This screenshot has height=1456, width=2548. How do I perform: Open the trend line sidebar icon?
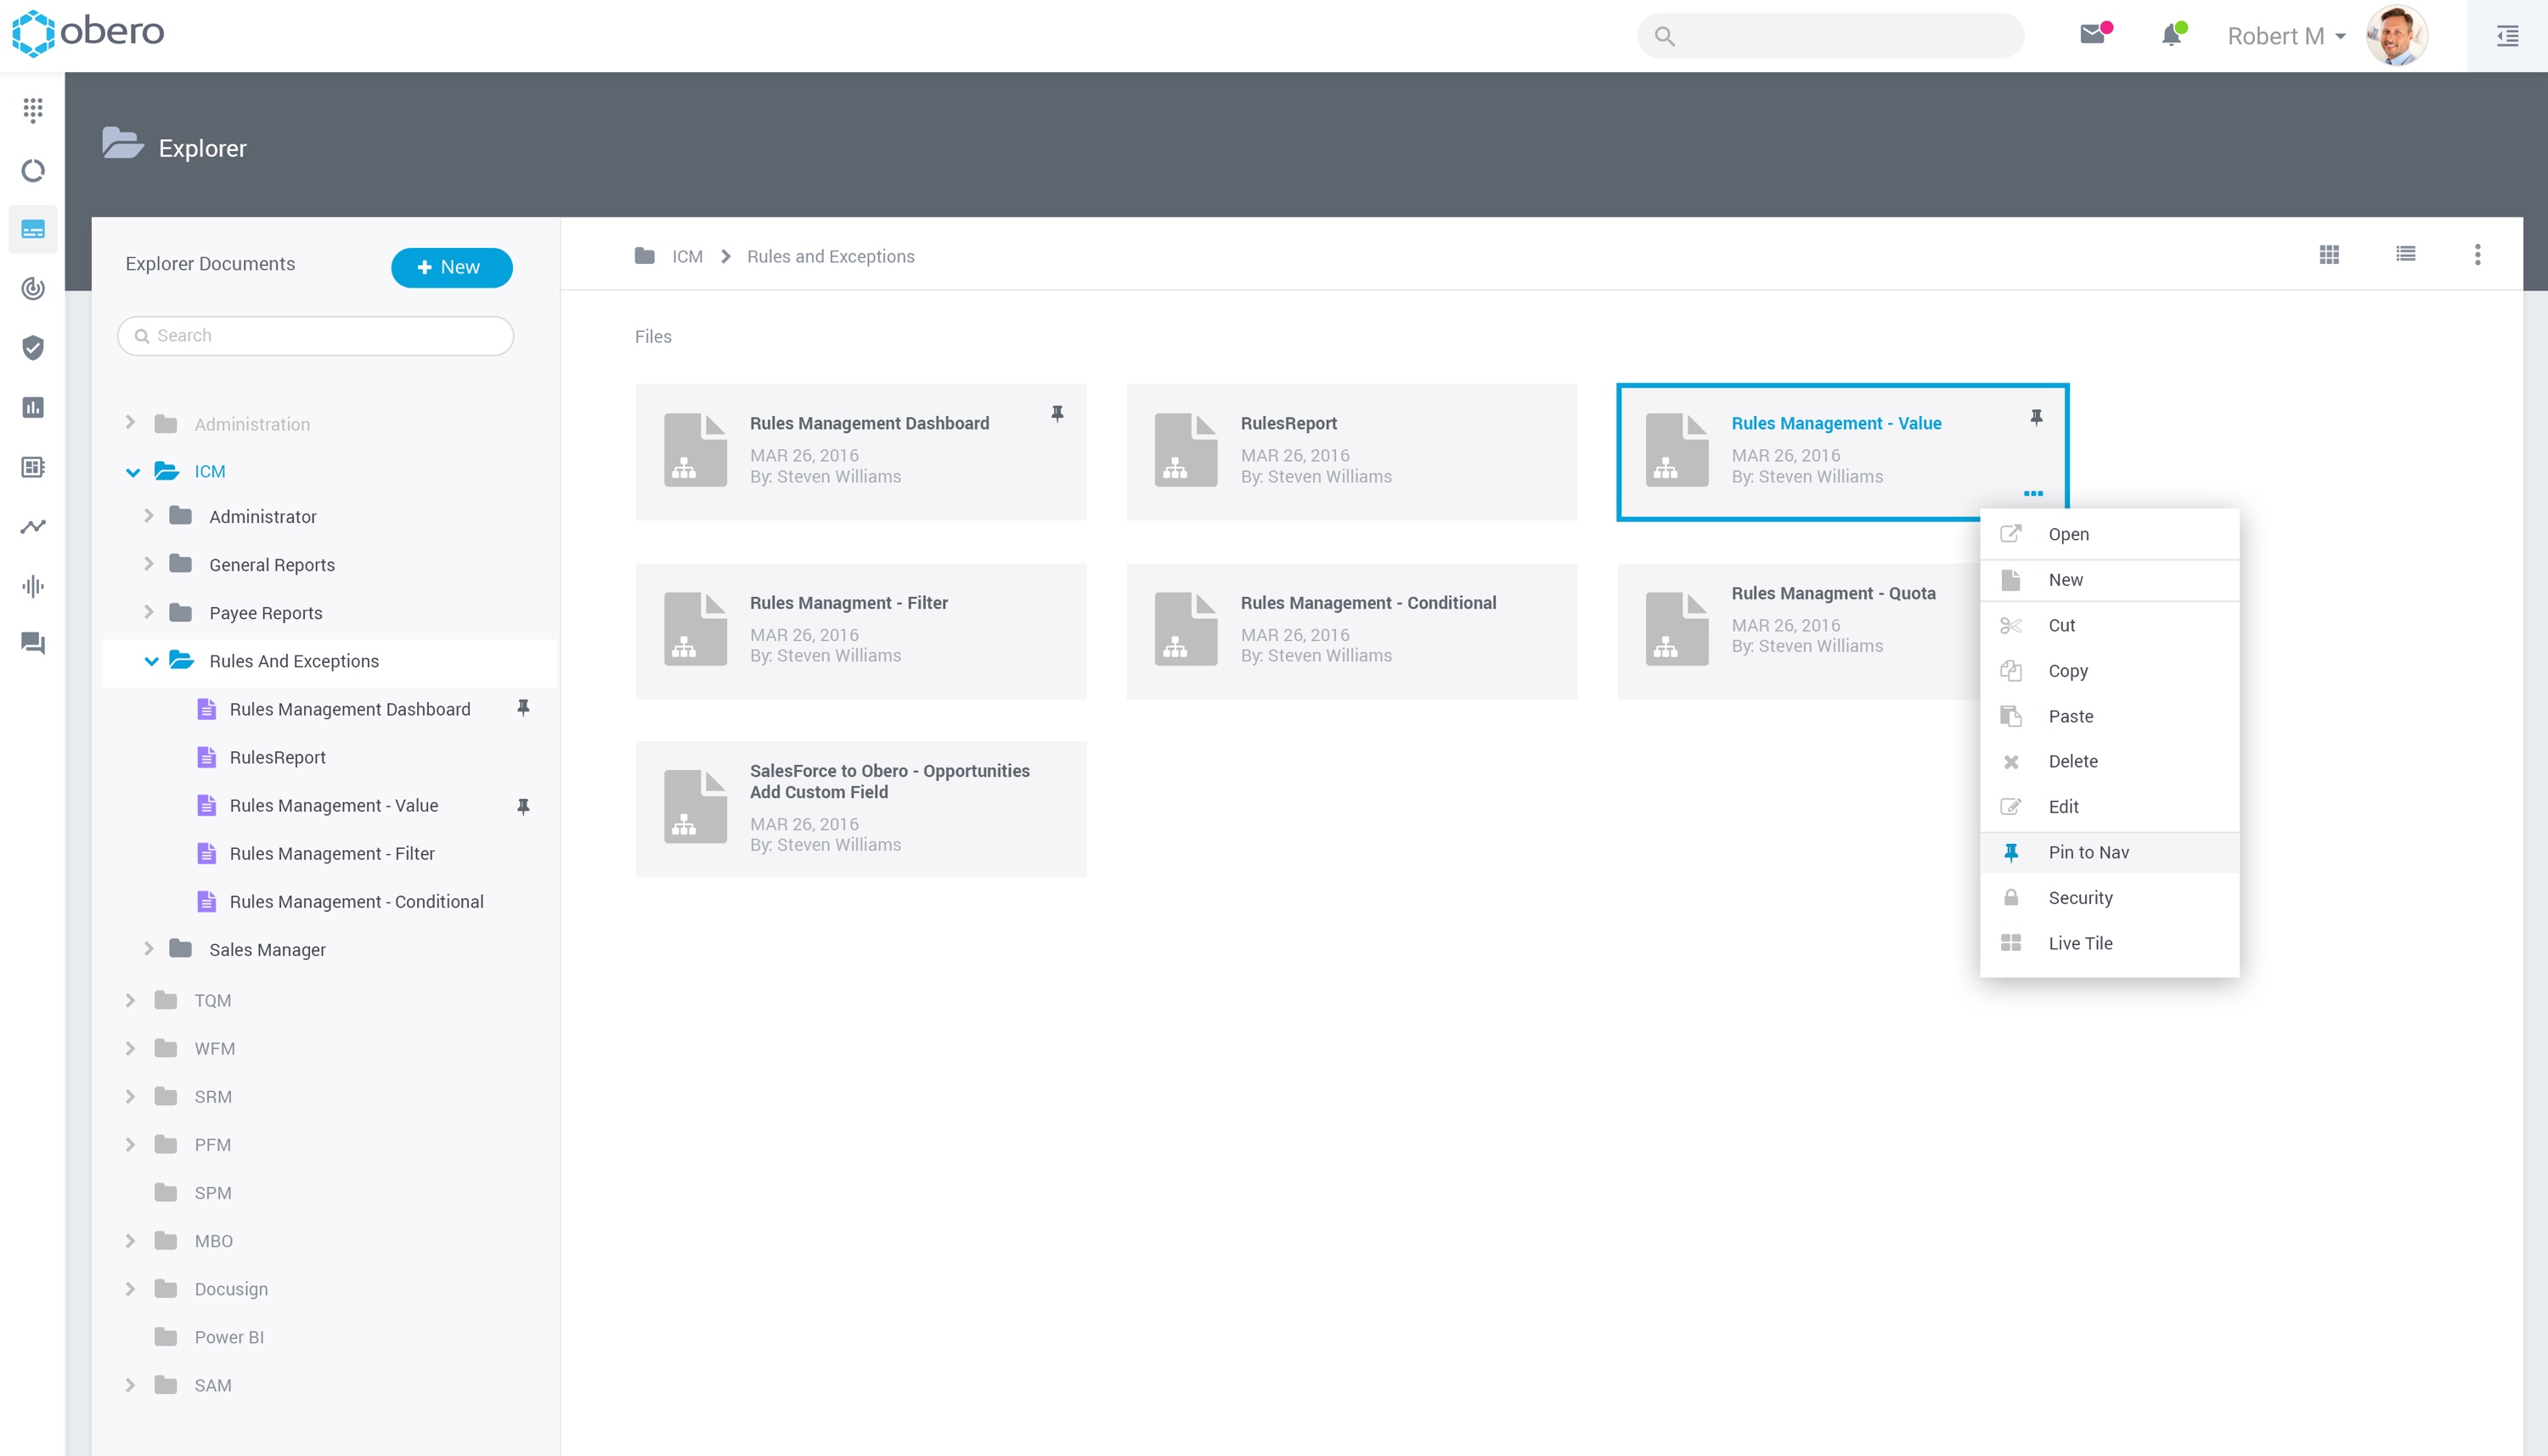coord(33,526)
